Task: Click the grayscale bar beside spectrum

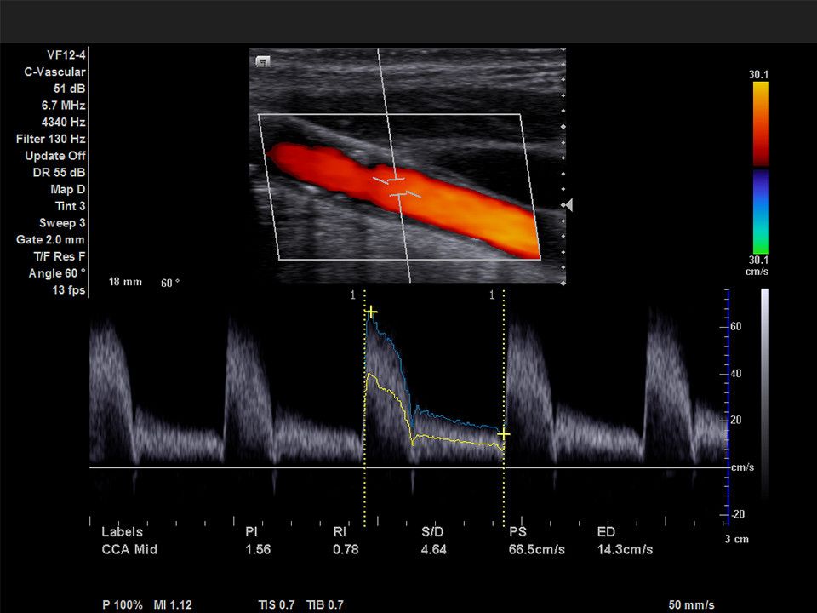Action: click(764, 392)
